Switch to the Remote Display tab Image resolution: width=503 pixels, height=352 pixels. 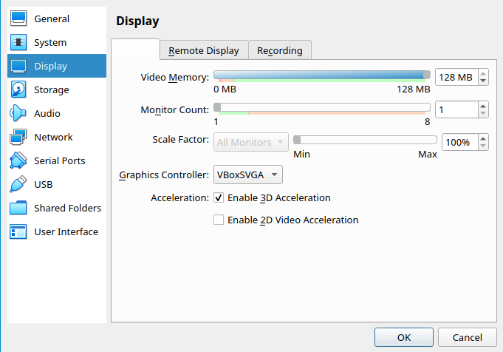coord(204,50)
